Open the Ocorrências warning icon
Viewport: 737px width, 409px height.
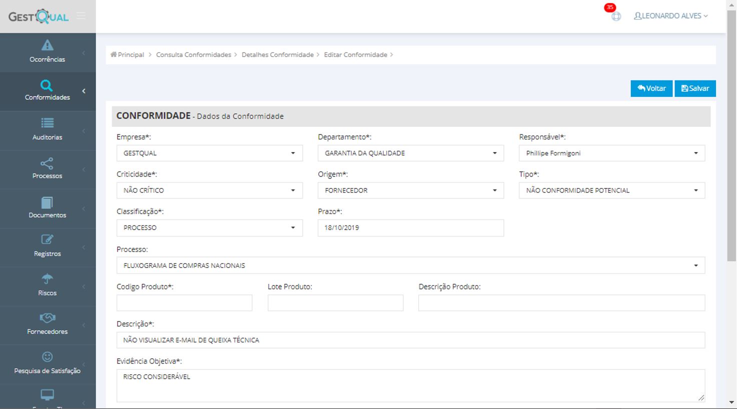coord(48,45)
